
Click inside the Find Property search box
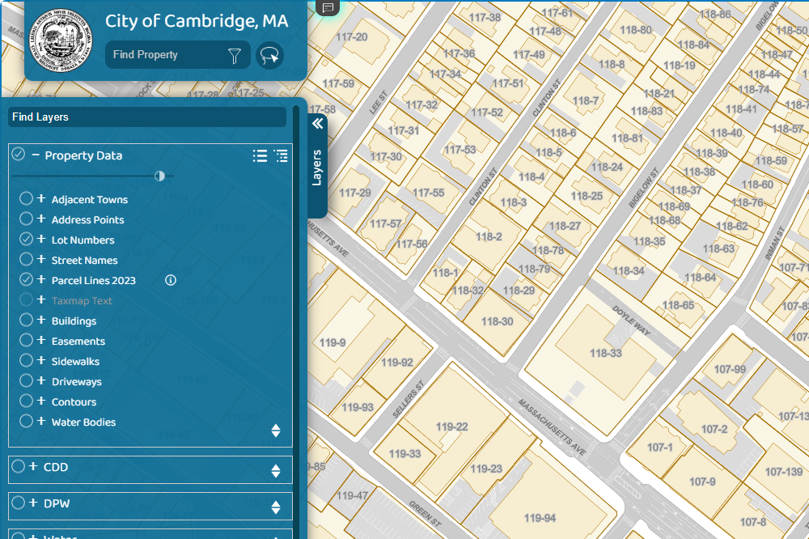click(x=162, y=55)
